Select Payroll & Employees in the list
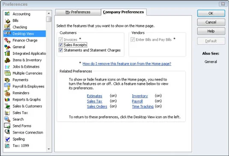This screenshot has height=156, width=229. pos(28,87)
